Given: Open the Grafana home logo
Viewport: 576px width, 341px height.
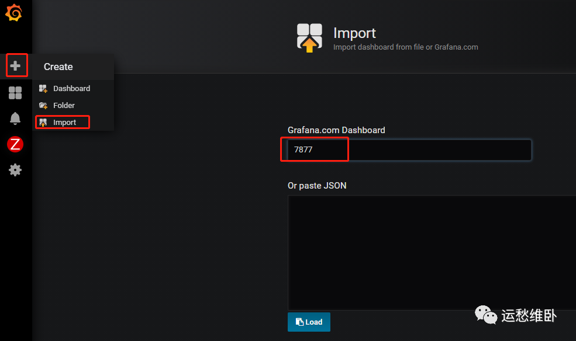Looking at the screenshot, I should click(13, 12).
